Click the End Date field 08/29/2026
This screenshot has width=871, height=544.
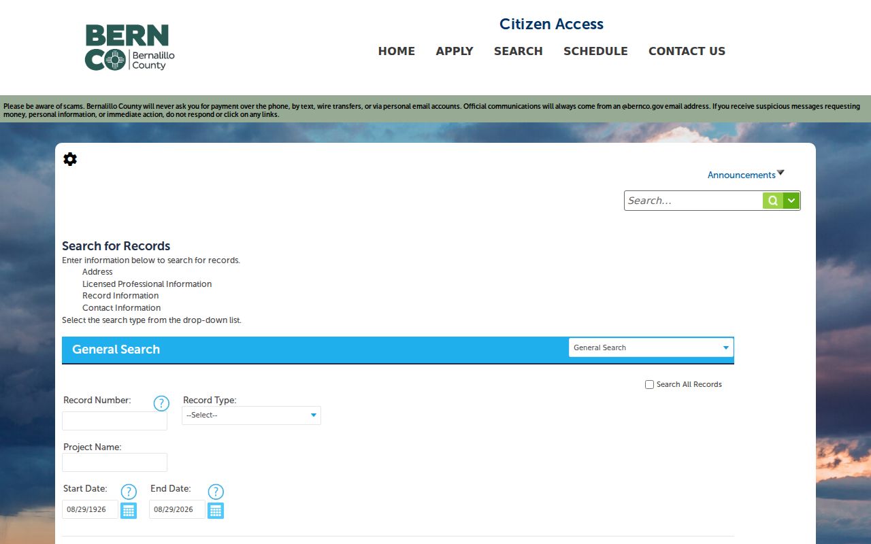click(177, 509)
